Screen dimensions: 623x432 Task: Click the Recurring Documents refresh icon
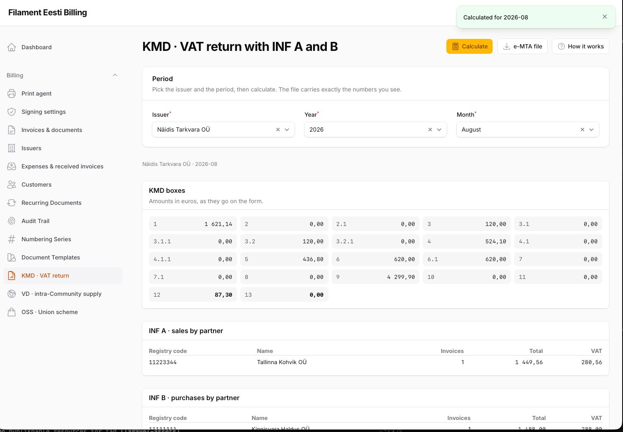[x=12, y=203]
